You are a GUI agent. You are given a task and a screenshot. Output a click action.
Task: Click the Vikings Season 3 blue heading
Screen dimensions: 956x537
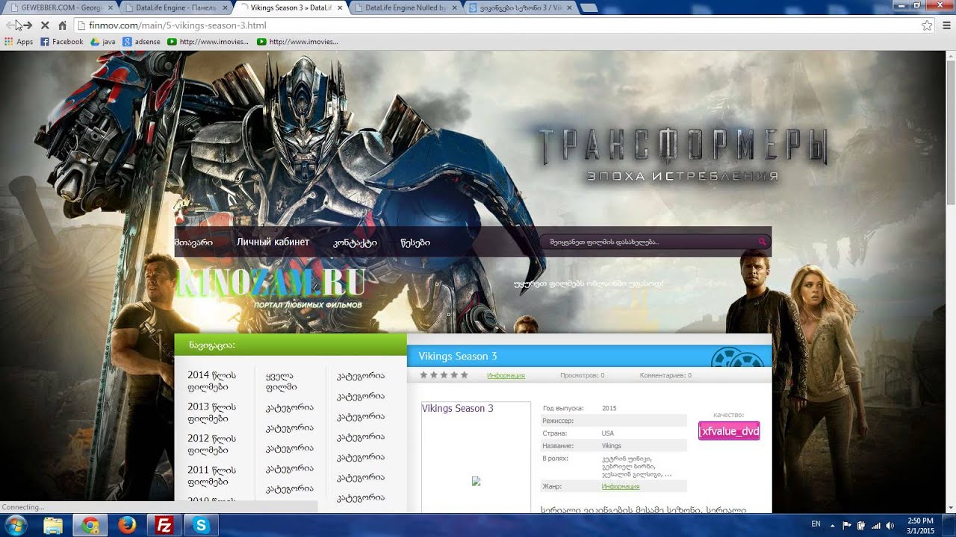(x=458, y=357)
